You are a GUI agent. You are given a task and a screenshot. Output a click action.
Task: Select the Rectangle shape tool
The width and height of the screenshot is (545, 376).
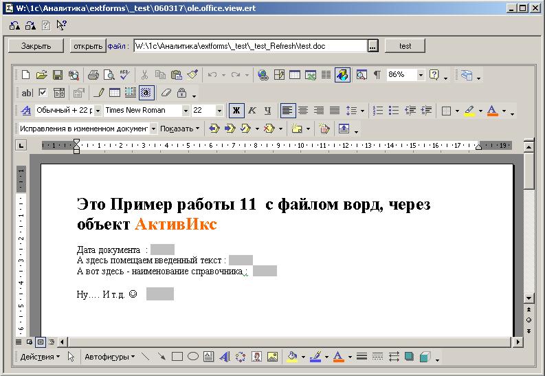pos(177,357)
